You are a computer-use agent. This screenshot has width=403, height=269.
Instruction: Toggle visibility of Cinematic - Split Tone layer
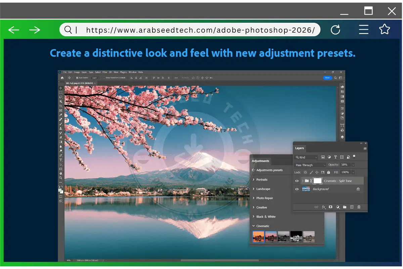297,181
